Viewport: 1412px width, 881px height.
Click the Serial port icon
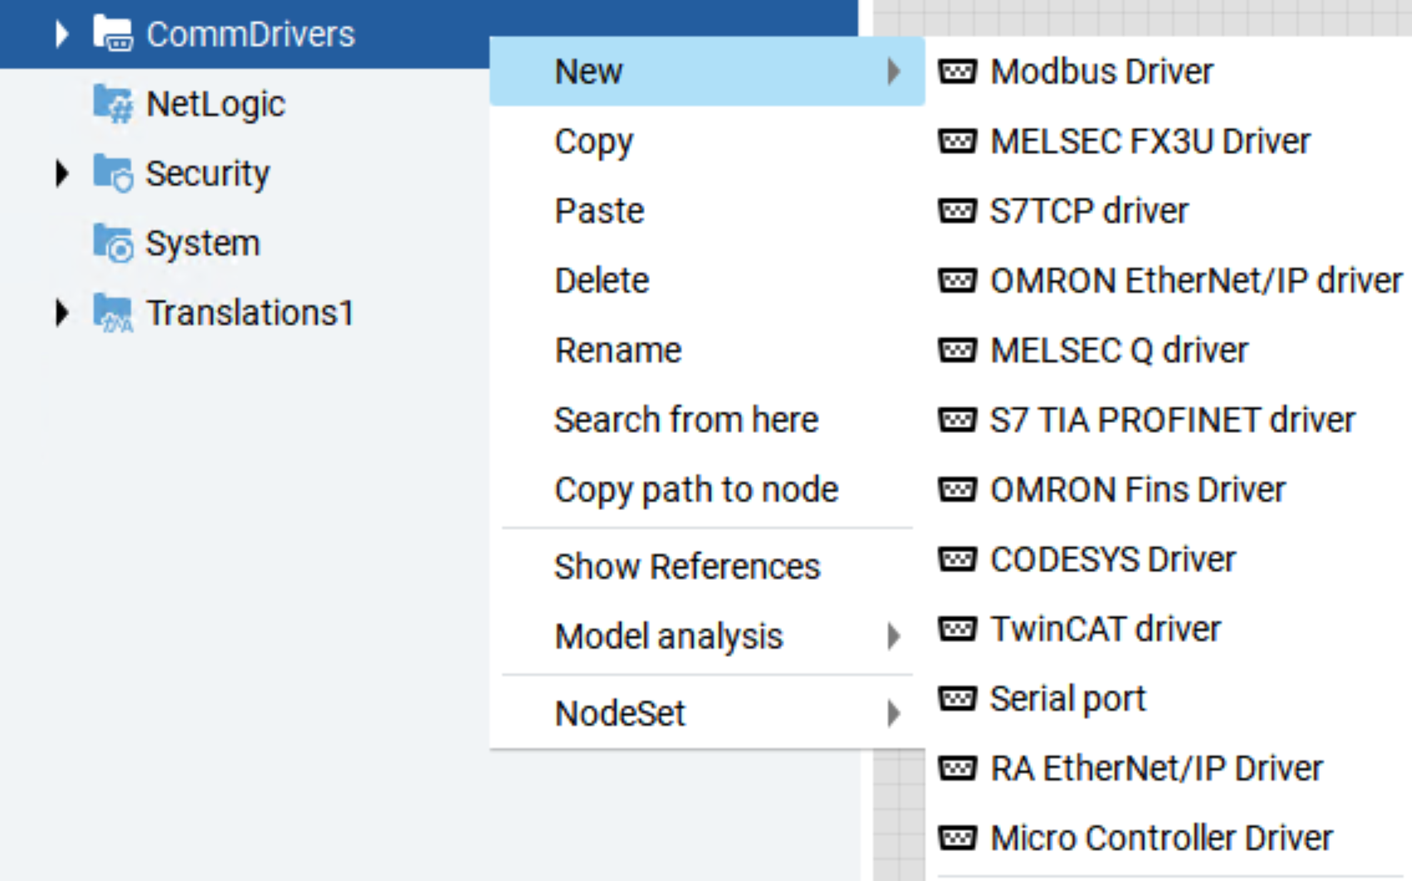tap(957, 699)
